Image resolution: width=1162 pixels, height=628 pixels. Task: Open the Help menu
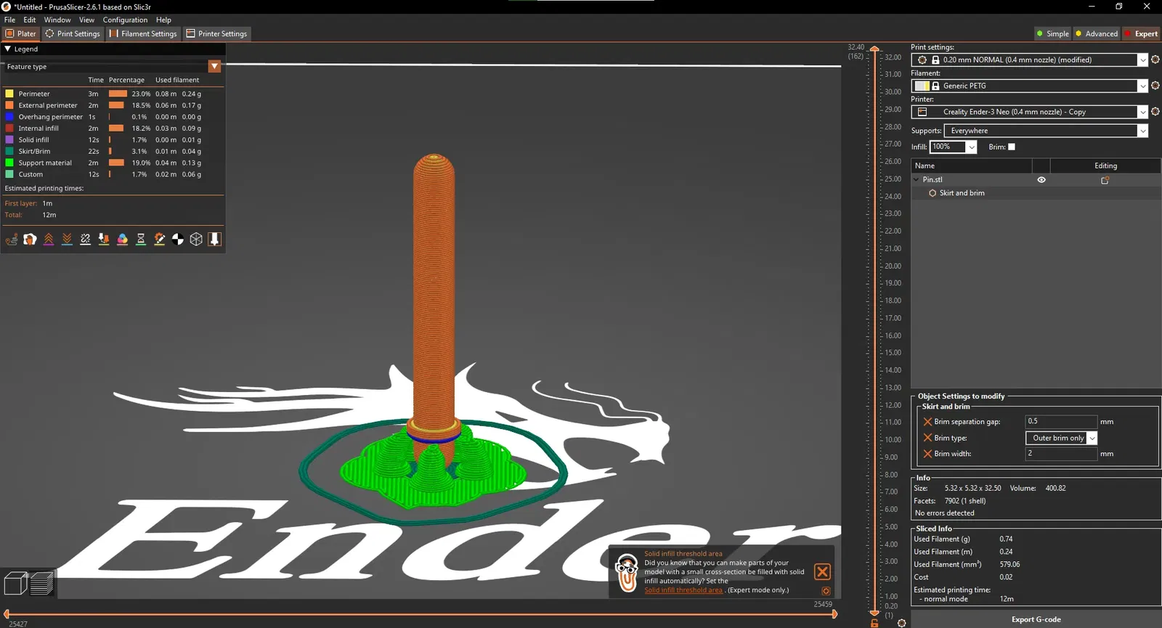click(x=163, y=20)
